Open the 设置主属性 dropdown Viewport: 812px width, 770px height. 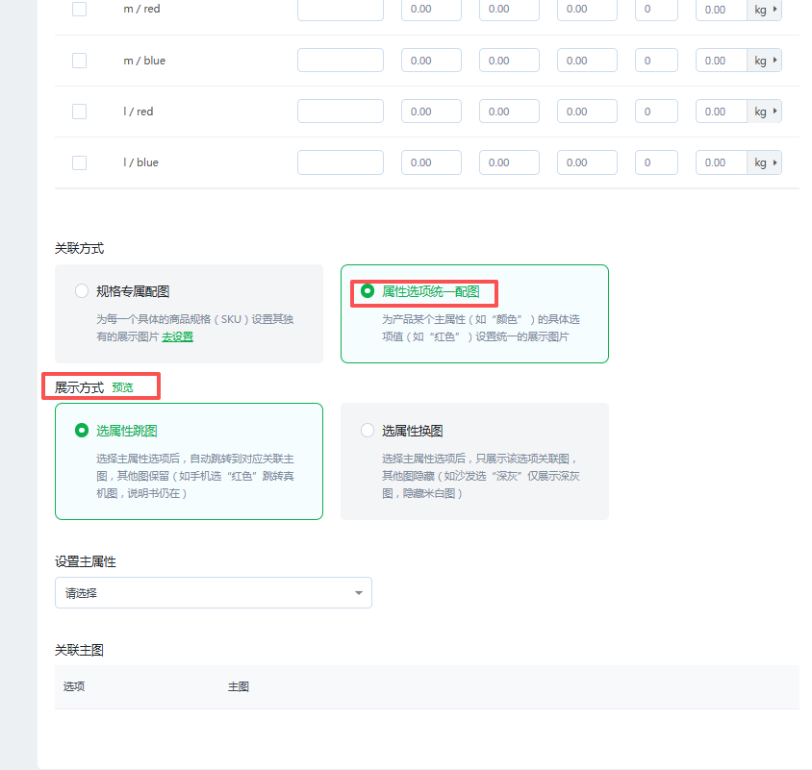(213, 593)
